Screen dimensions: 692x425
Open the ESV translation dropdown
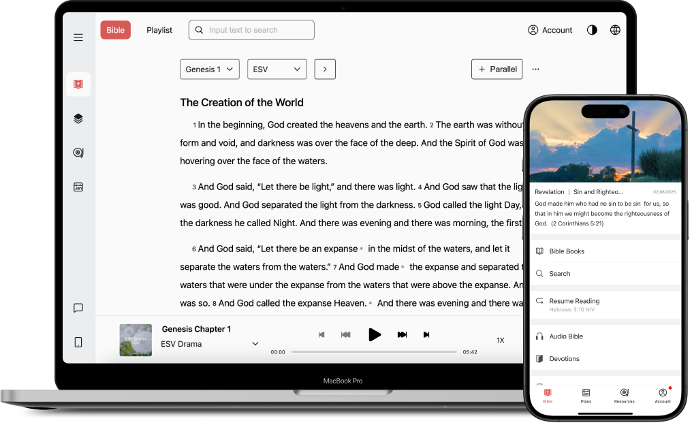[277, 69]
